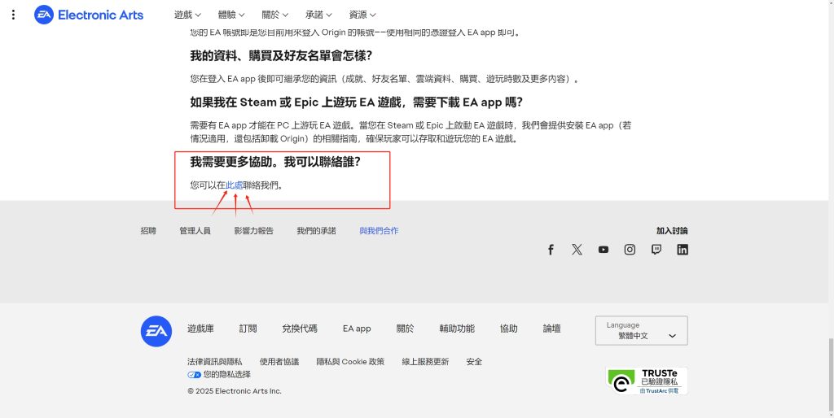This screenshot has height=418, width=834.
Task: Click the round EA logo in footer
Action: pyautogui.click(x=156, y=331)
